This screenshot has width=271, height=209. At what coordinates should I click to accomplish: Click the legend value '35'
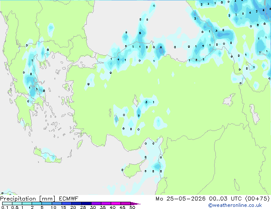(x=103, y=207)
